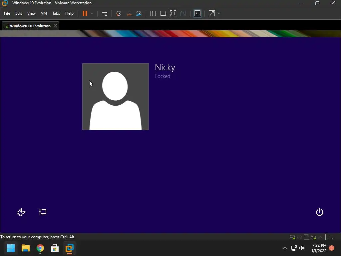Show hidden system tray icons

click(285, 248)
